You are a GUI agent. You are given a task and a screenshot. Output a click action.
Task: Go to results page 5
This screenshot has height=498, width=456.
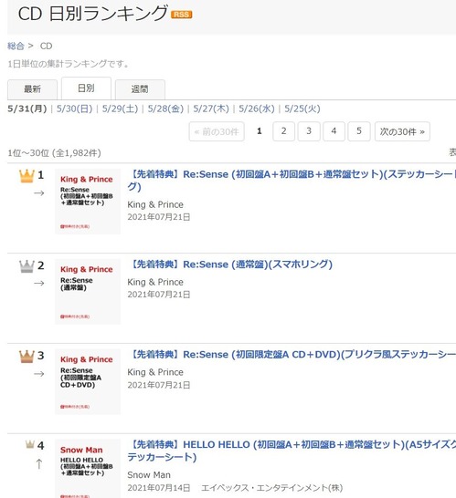pos(359,131)
